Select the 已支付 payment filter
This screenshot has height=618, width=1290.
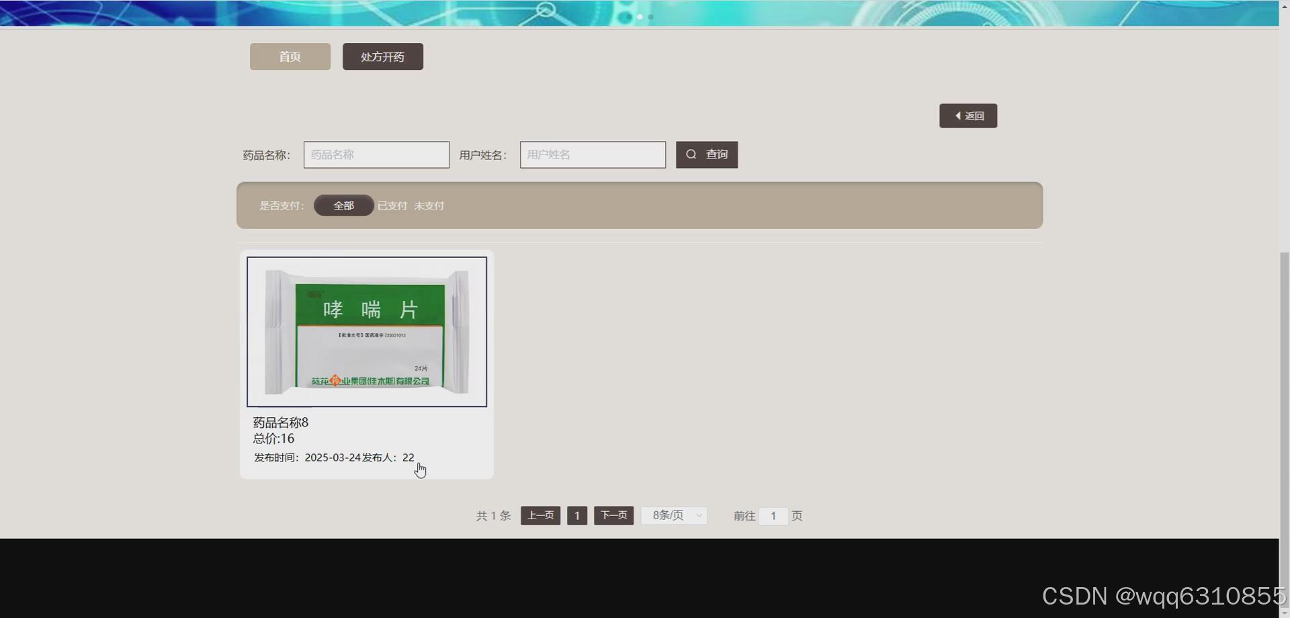[392, 206]
